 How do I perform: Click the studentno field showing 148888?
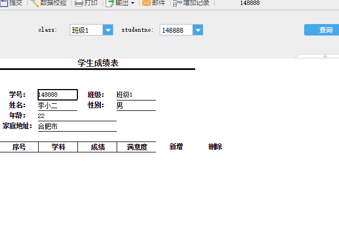point(176,30)
